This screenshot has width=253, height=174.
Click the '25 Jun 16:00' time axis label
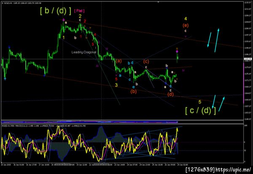pyautogui.click(x=158, y=165)
